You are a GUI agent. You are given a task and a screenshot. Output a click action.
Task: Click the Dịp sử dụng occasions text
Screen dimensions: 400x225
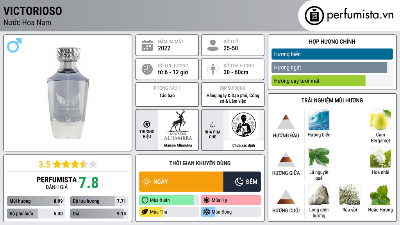point(233,98)
